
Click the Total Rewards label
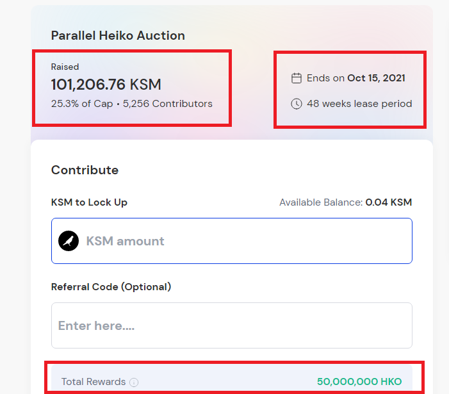click(94, 382)
